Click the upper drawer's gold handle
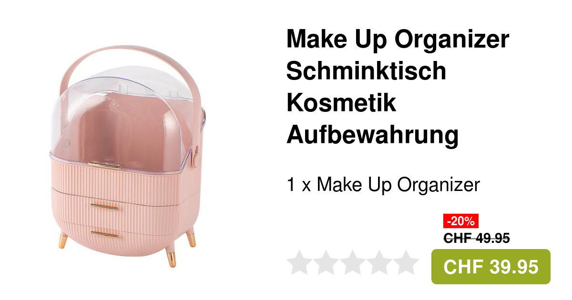Screen dimensions: 572x300 (104, 206)
